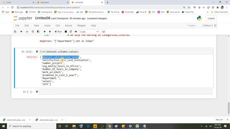Restart the kernel icon
Viewport: 230px width, 129px height.
pos(71,32)
